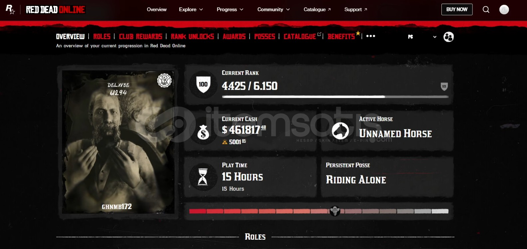Expand the Community dropdown menu
Screen dimensions: 527x249
pos(274,9)
